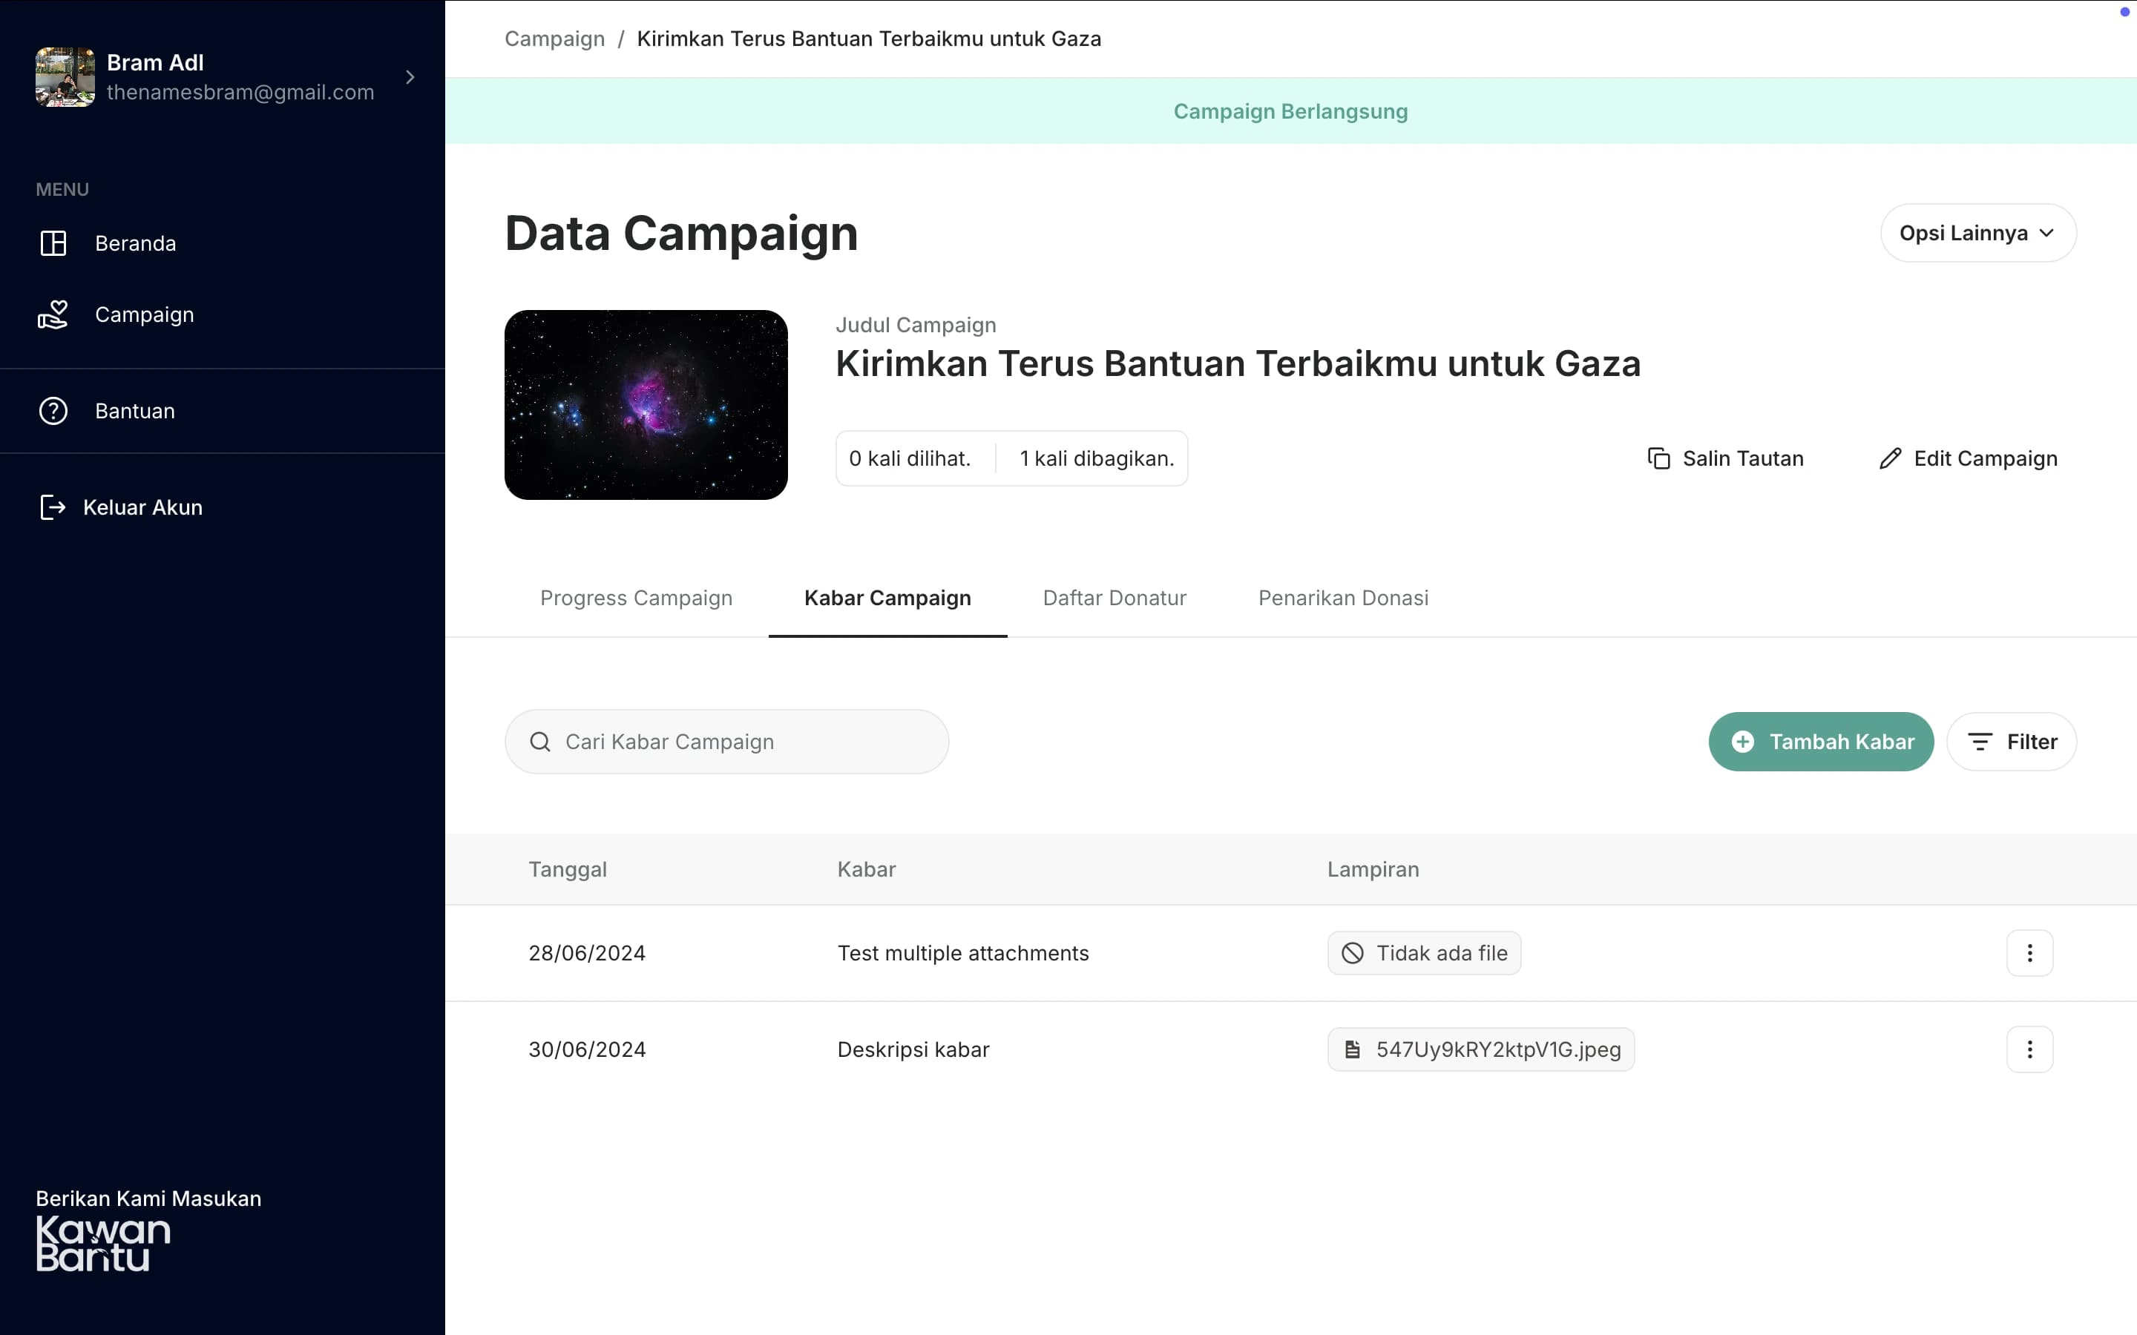
Task: Open three-dot menu for Deskripsi kabar row
Action: [2029, 1049]
